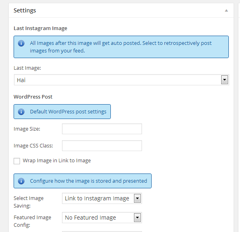240x232 pixels.
Task: Click Configure how the image is stored banner
Action: click(82, 181)
